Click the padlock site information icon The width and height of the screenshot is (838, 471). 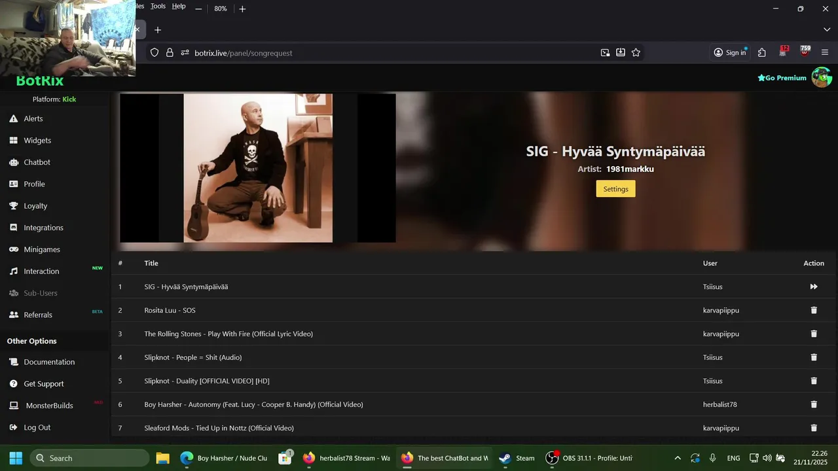coord(170,52)
